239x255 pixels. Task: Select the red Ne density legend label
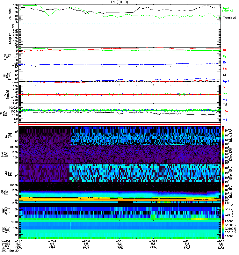click(x=225, y=69)
